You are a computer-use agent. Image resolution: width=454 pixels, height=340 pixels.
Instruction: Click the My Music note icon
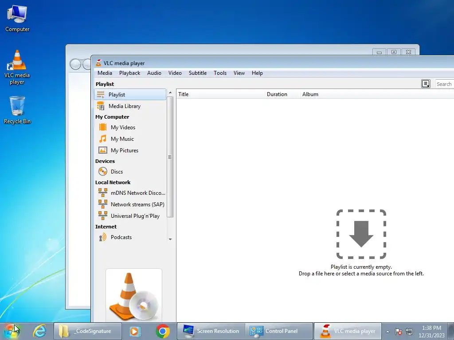103,139
